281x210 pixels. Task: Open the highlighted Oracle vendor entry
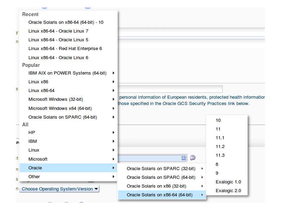pyautogui.click(x=68, y=168)
